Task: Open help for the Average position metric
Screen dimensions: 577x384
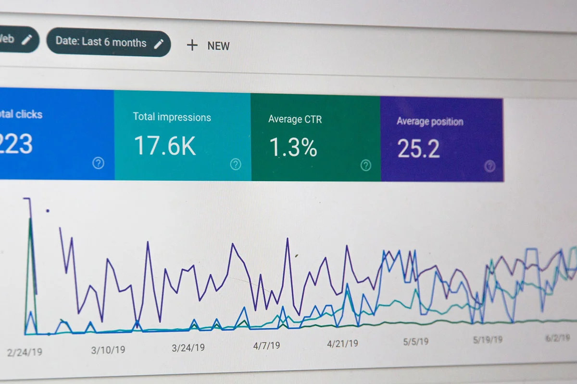Action: 489,167
